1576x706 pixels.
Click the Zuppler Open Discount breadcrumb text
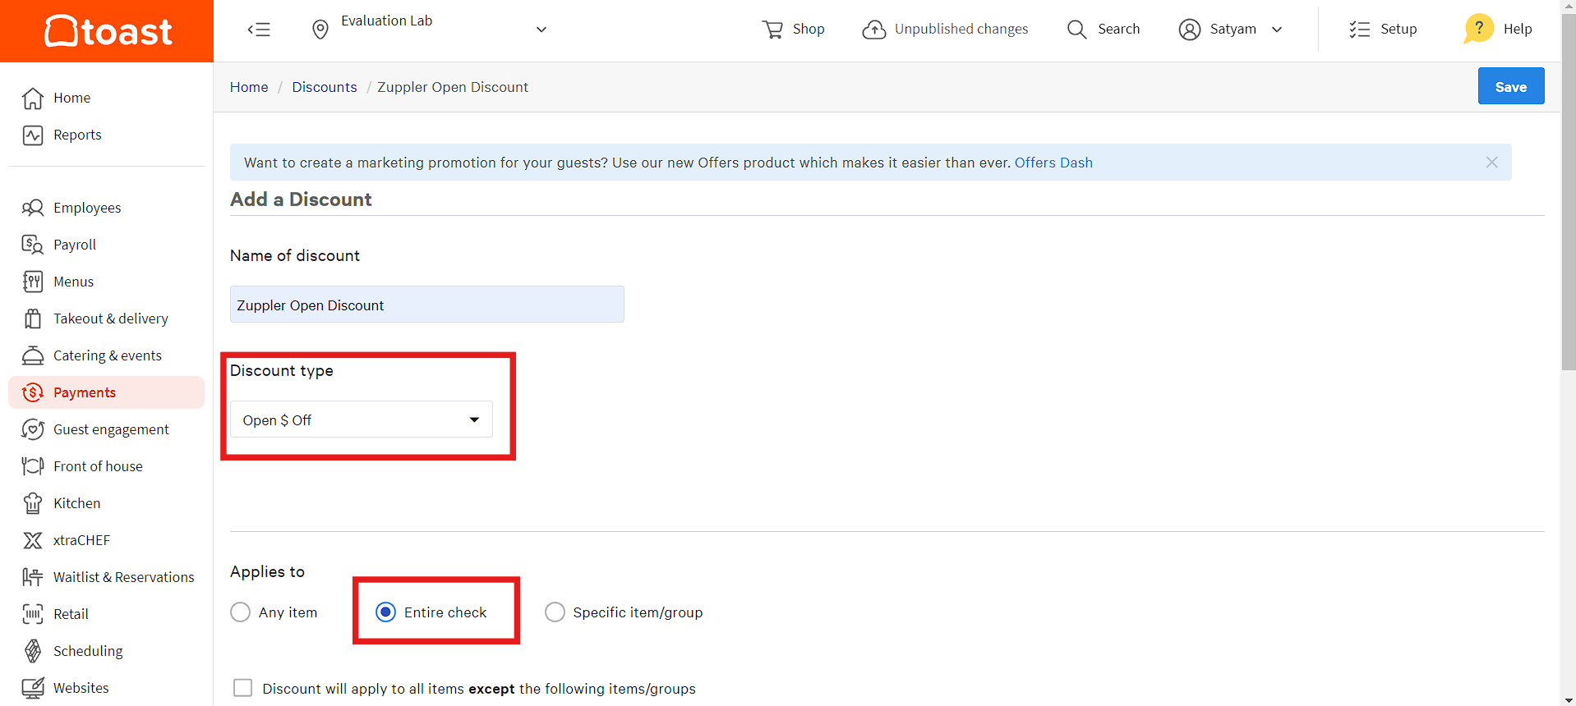coord(453,87)
